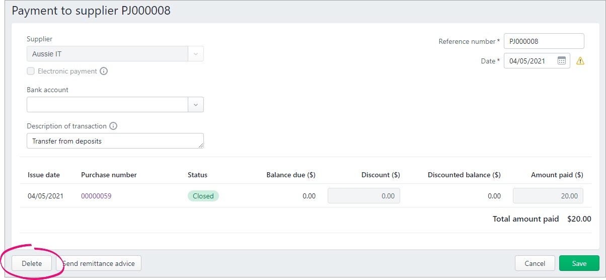Click the Cancel button
The width and height of the screenshot is (606, 280).
[535, 263]
